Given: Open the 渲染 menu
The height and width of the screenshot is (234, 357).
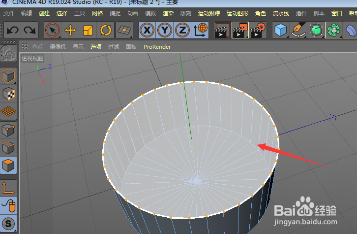Looking at the screenshot, I should tap(168, 13).
